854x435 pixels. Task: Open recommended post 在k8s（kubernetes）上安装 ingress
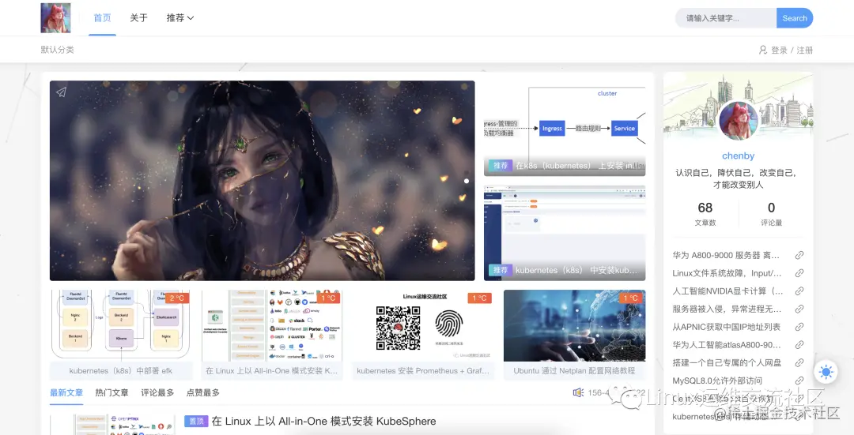(x=565, y=129)
